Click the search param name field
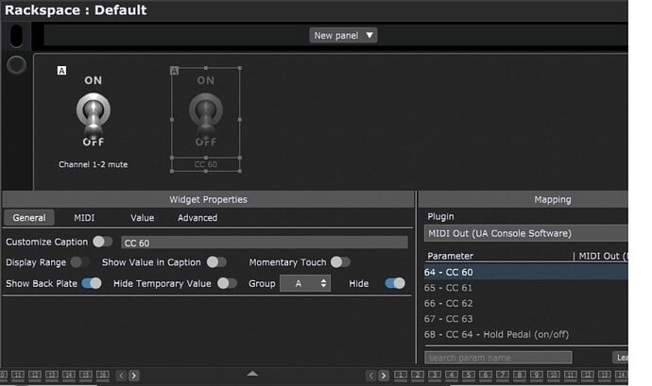This screenshot has height=386, width=652. tap(498, 358)
